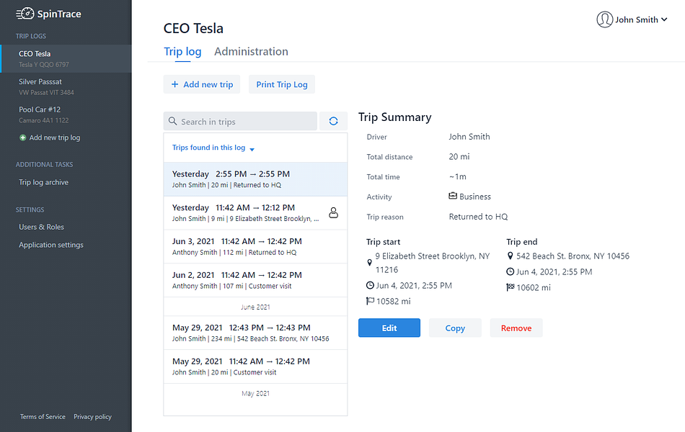Screen dimensions: 685x432
Task: Select the May 29 12:43 PM trip
Action: coord(255,333)
